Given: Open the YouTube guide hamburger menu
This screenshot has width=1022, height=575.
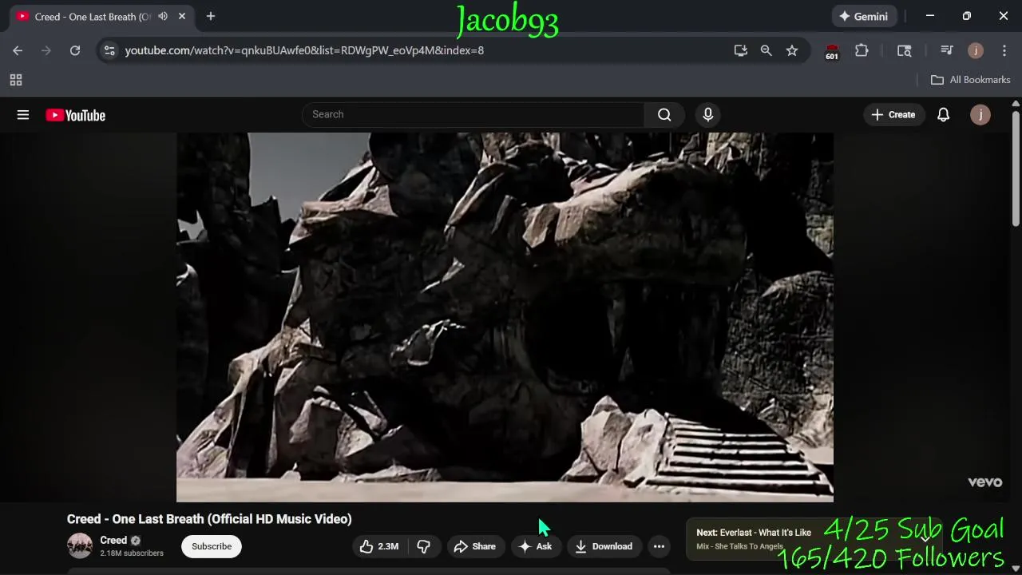Looking at the screenshot, I should point(23,115).
